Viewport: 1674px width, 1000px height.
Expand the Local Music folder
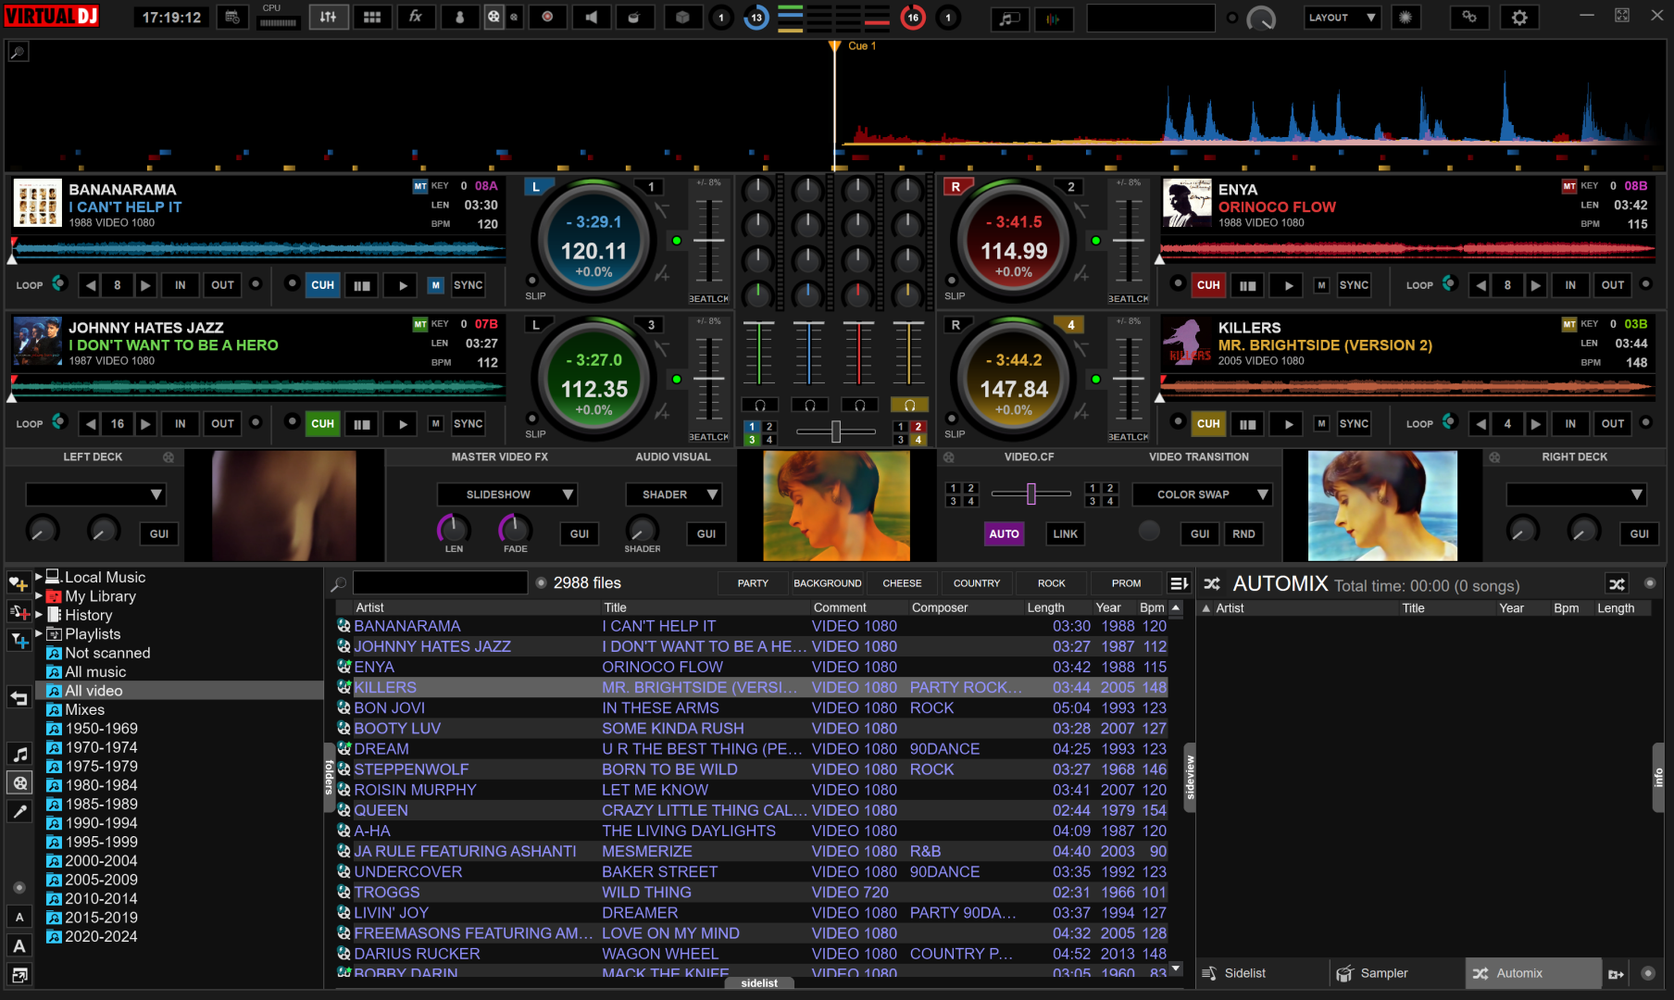coord(39,577)
